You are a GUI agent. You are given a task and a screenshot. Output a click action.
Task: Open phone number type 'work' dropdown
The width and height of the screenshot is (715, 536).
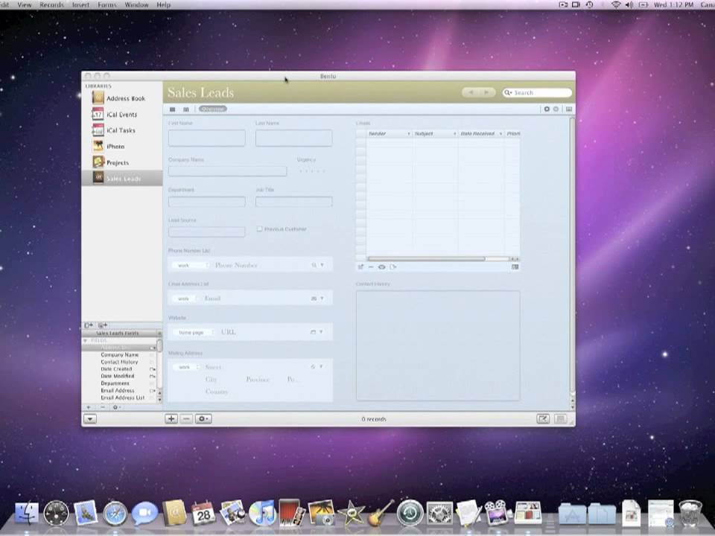[x=191, y=265]
